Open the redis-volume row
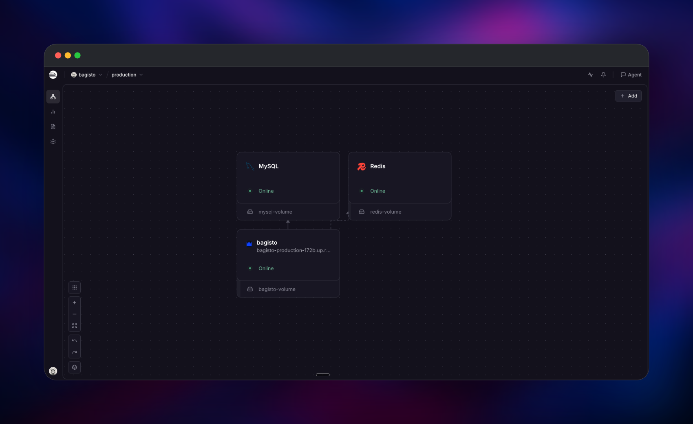The height and width of the screenshot is (424, 693). point(400,212)
